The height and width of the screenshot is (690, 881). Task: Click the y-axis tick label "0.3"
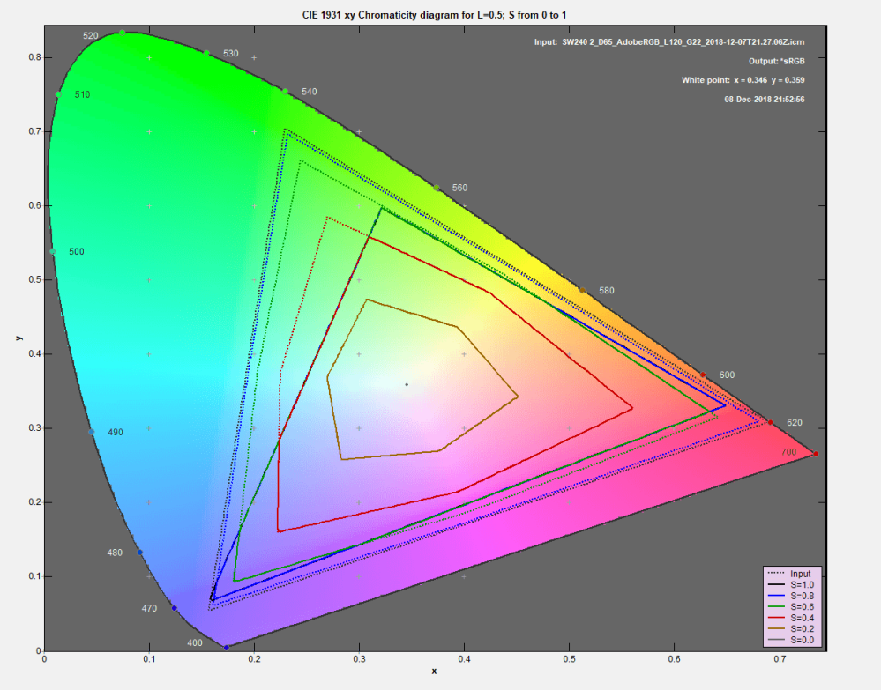coord(35,428)
